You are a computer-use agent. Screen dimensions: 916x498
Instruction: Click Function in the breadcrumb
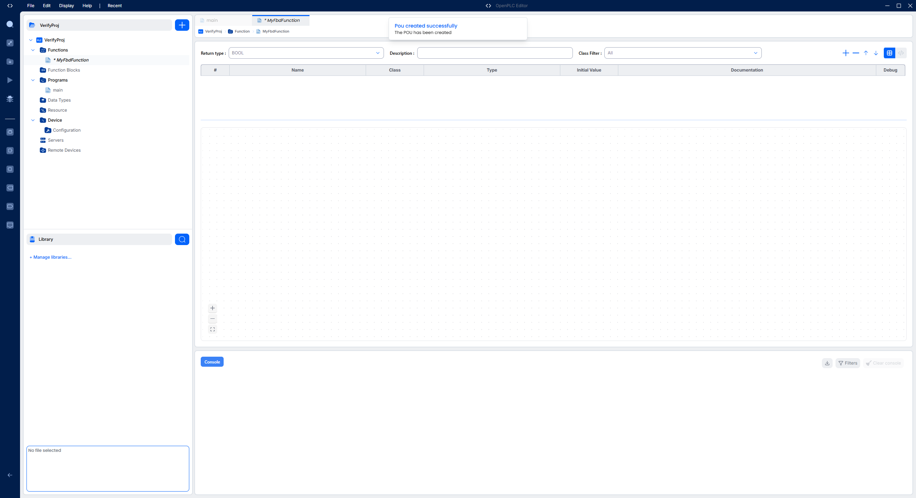click(239, 31)
